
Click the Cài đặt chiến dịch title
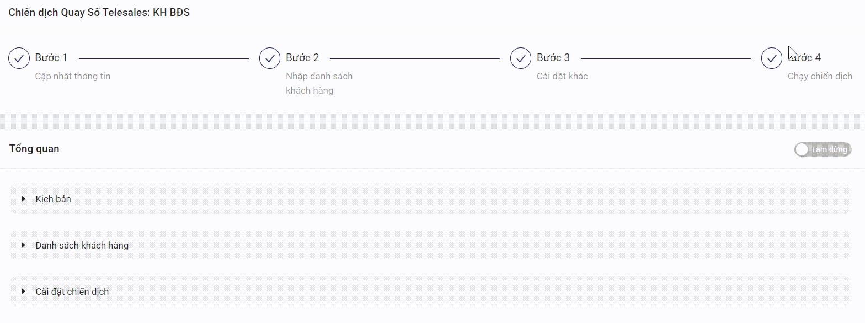pyautogui.click(x=72, y=292)
